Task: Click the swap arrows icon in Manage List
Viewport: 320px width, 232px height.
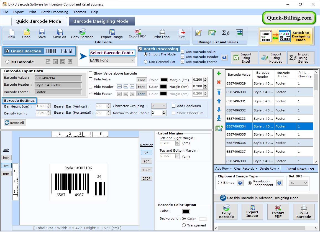Action: (x=239, y=33)
